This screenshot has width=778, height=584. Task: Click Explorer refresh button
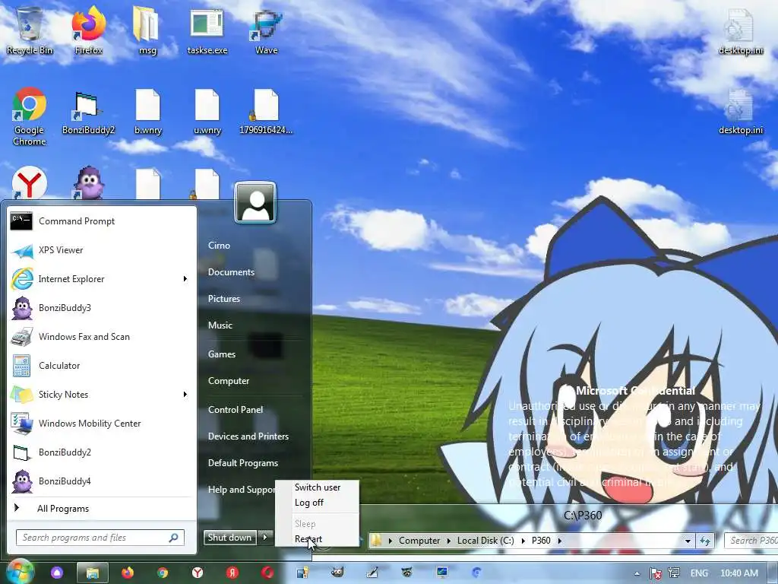pos(704,541)
